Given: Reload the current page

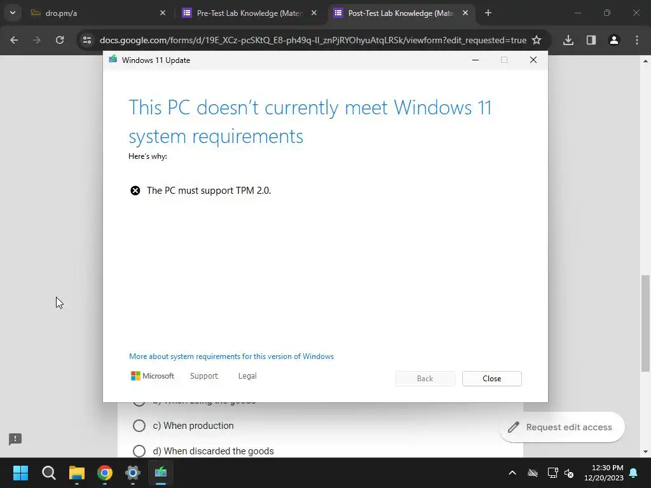Looking at the screenshot, I should [60, 40].
